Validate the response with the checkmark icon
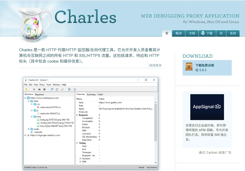The height and width of the screenshot is (171, 245). (62, 90)
